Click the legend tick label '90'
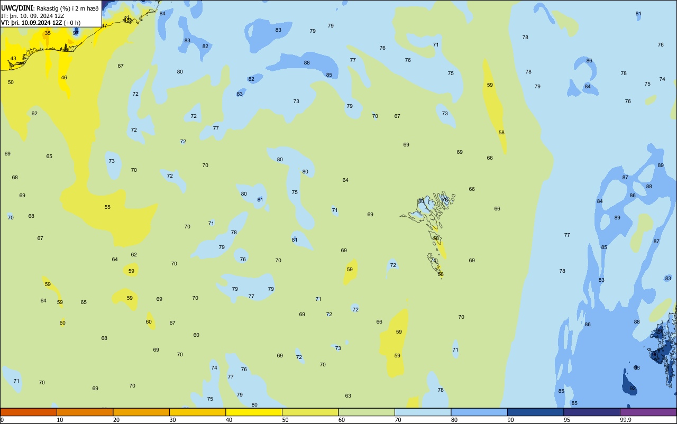This screenshot has height=424, width=677. click(511, 420)
